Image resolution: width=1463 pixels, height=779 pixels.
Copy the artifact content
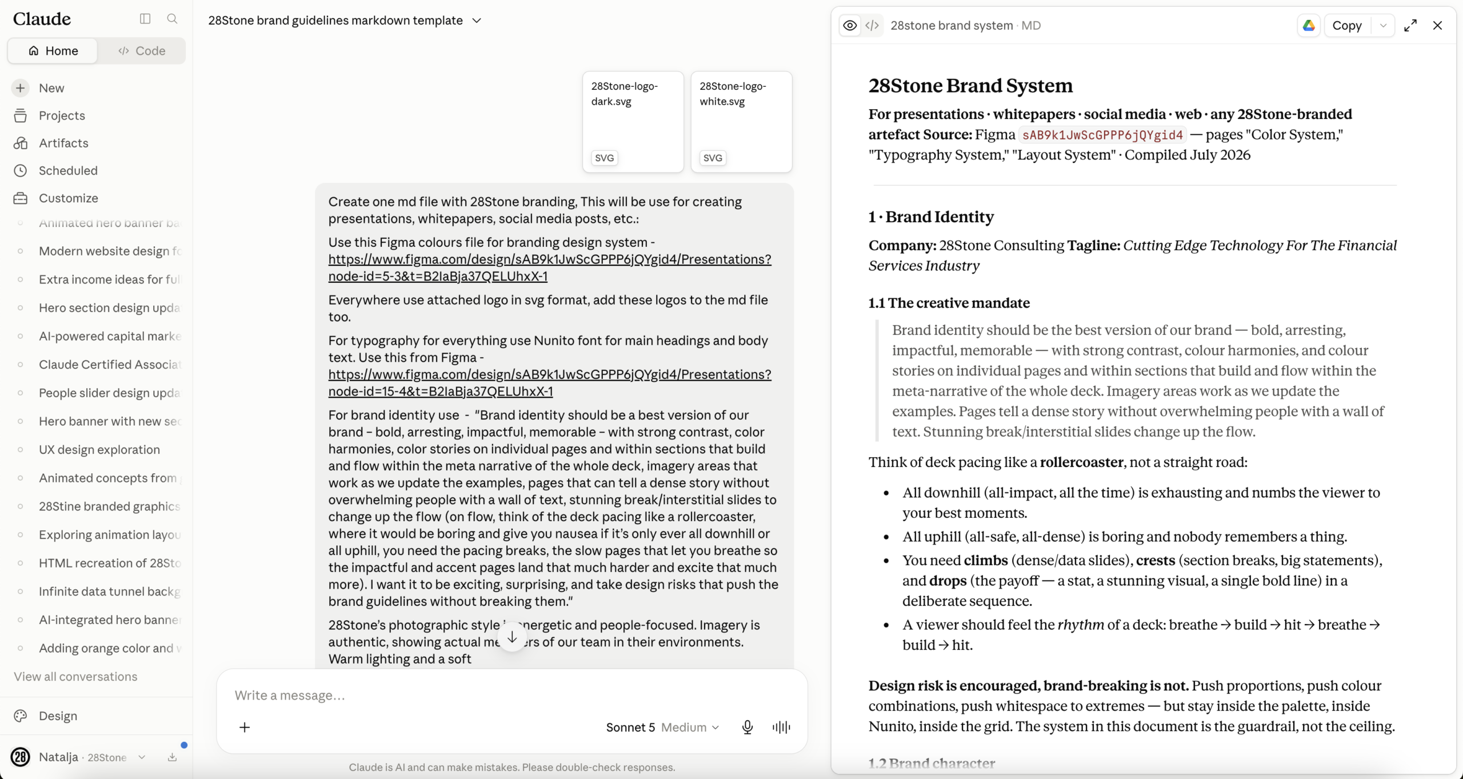[1347, 26]
